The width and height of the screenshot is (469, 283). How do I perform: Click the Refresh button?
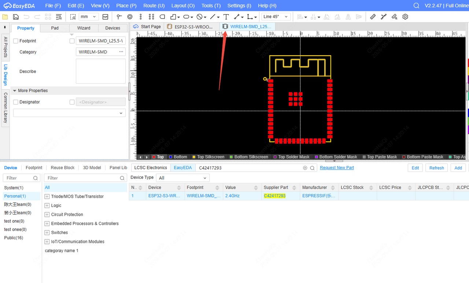click(437, 168)
